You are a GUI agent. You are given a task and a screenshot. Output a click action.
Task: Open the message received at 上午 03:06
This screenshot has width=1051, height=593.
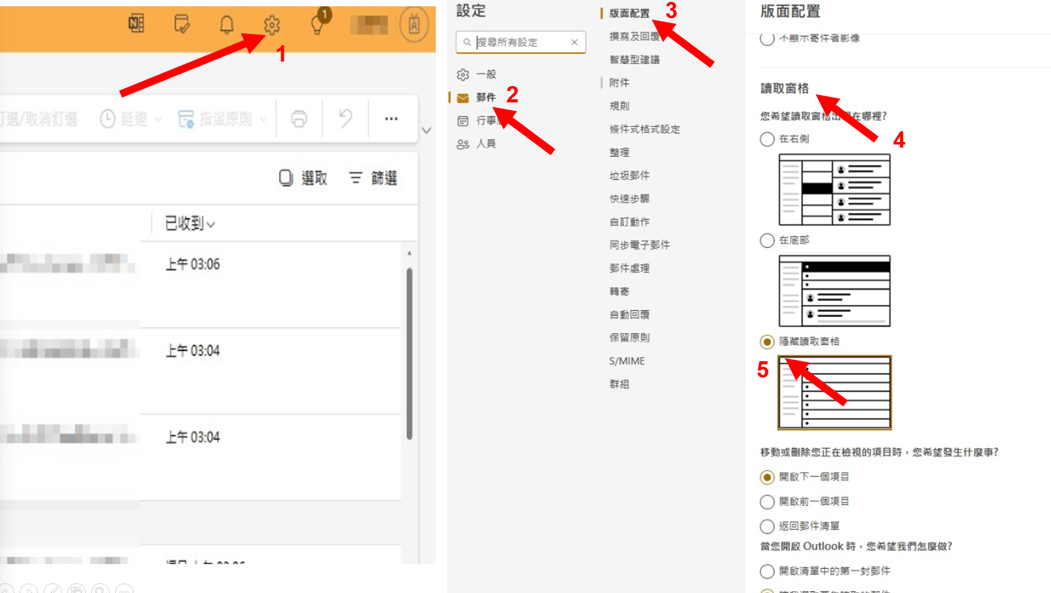coord(193,264)
